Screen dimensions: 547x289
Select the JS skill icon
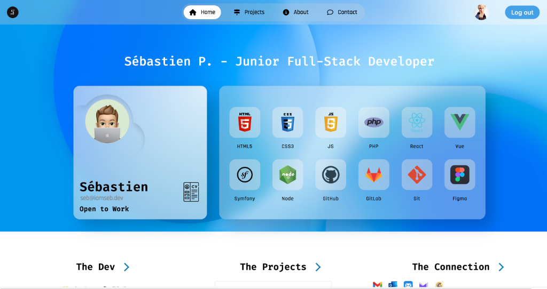[x=331, y=122]
